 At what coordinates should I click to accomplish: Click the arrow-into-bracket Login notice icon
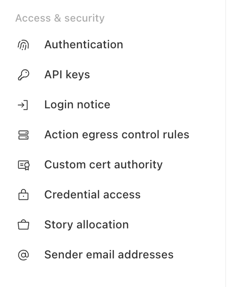point(23,105)
